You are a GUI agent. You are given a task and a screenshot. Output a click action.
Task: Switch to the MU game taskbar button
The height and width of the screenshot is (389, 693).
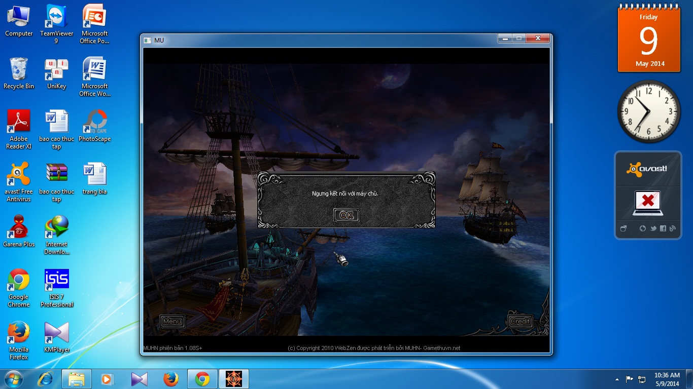click(234, 379)
